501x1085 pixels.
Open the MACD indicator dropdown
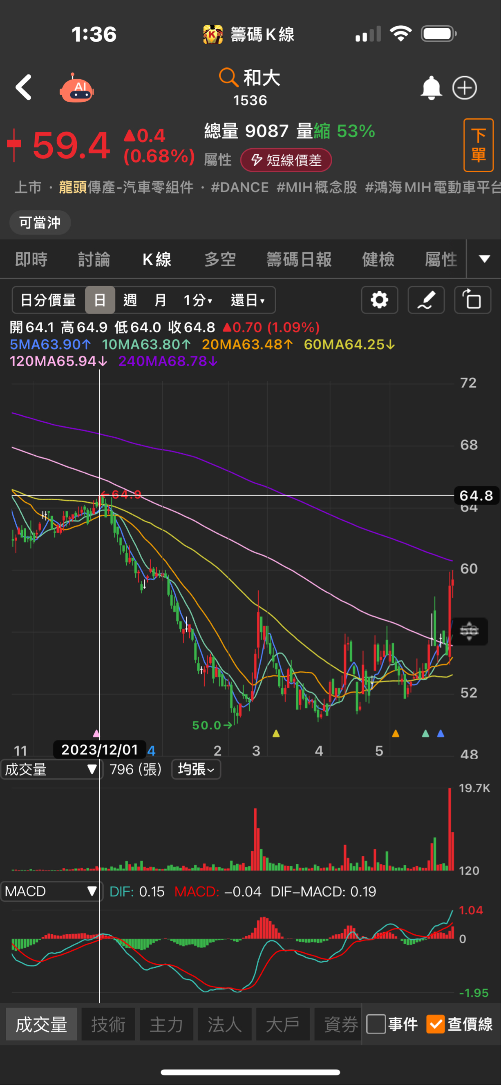[x=51, y=891]
